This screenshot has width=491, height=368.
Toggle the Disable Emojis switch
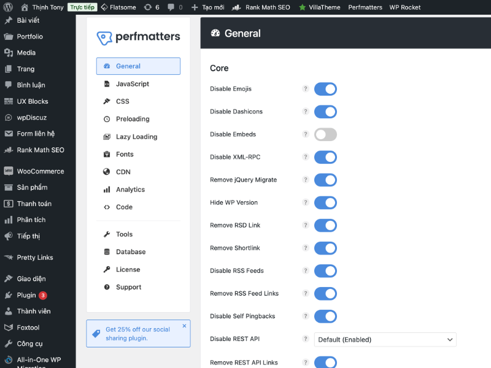[x=325, y=89]
